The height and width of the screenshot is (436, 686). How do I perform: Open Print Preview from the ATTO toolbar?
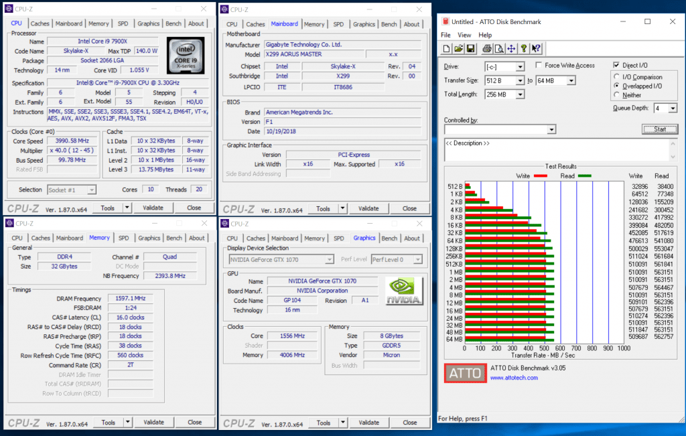pyautogui.click(x=499, y=48)
